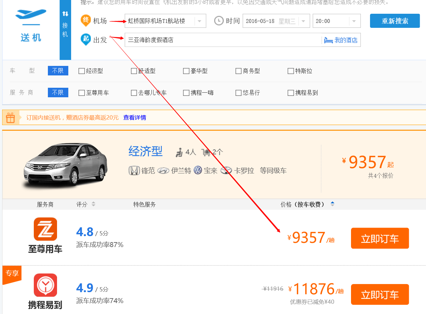This screenshot has height=314, width=426.
Task: Tick the 去哪儿专车 provider checkbox
Action: pos(134,93)
